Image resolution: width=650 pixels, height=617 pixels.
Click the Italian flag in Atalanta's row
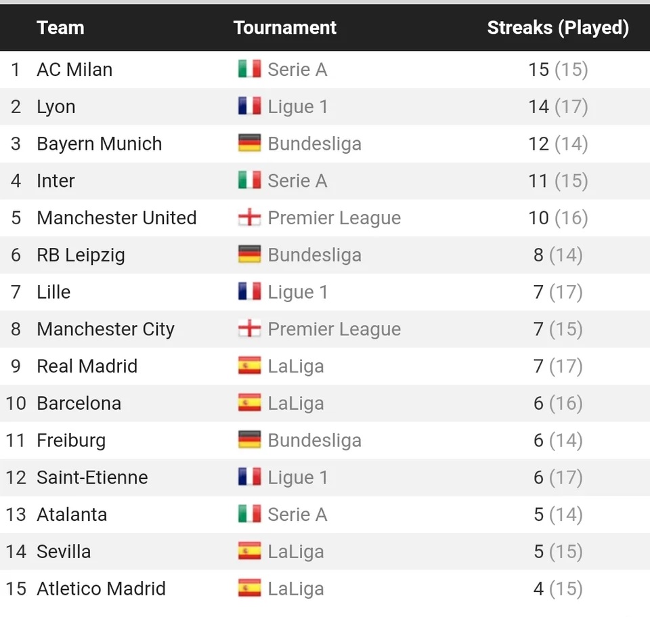coord(249,515)
